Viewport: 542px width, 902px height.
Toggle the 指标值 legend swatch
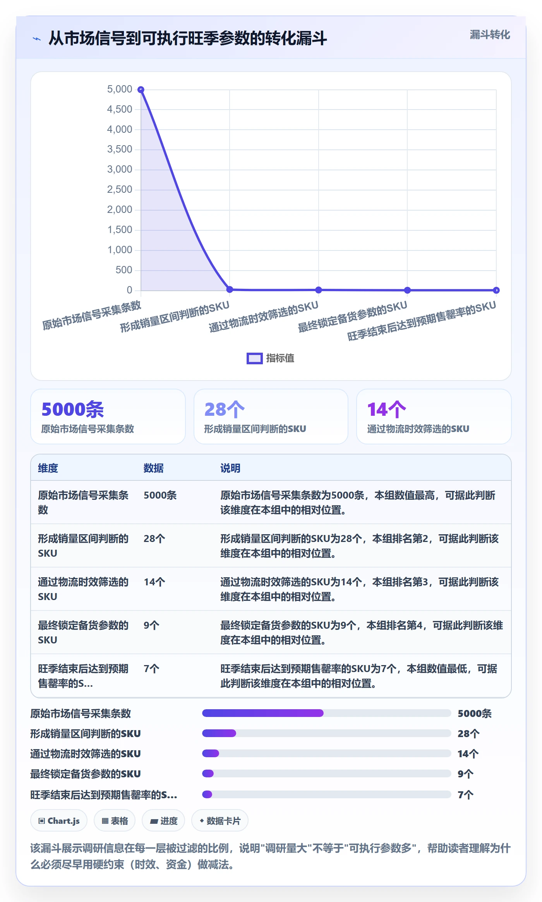click(254, 358)
